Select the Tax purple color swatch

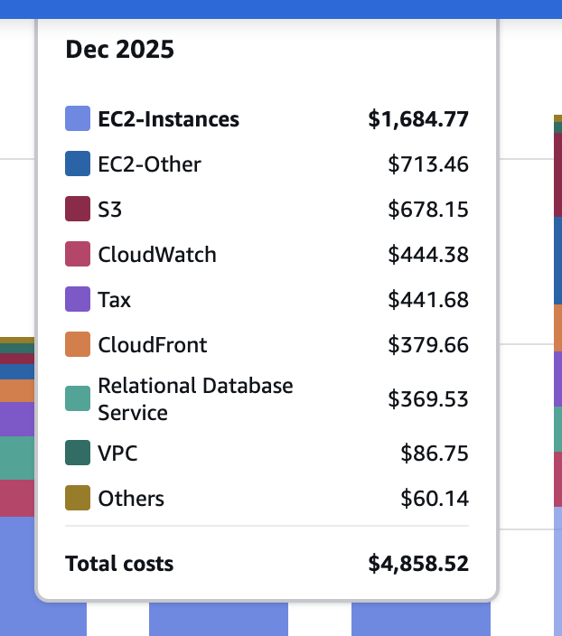[x=78, y=299]
